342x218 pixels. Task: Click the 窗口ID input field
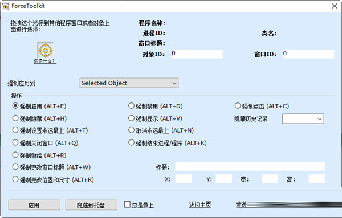(x=308, y=54)
